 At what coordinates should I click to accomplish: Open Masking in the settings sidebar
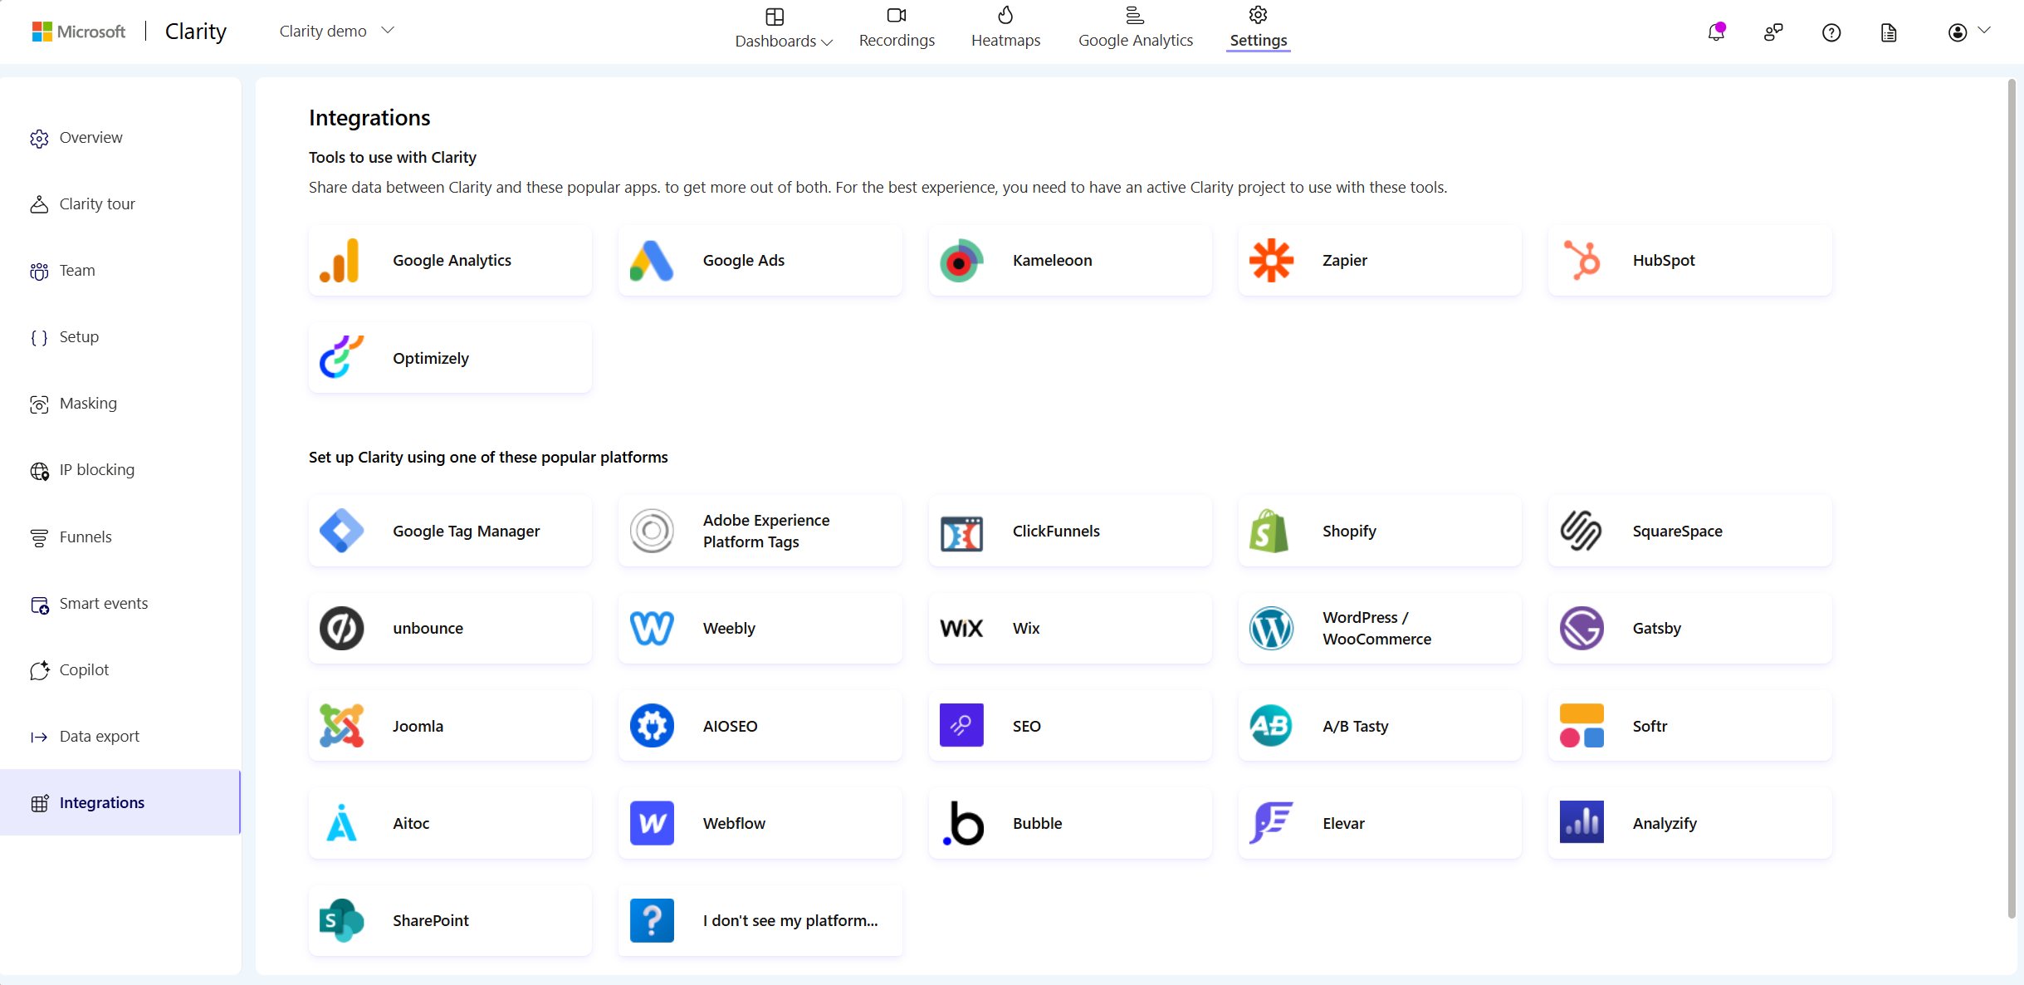click(x=88, y=404)
